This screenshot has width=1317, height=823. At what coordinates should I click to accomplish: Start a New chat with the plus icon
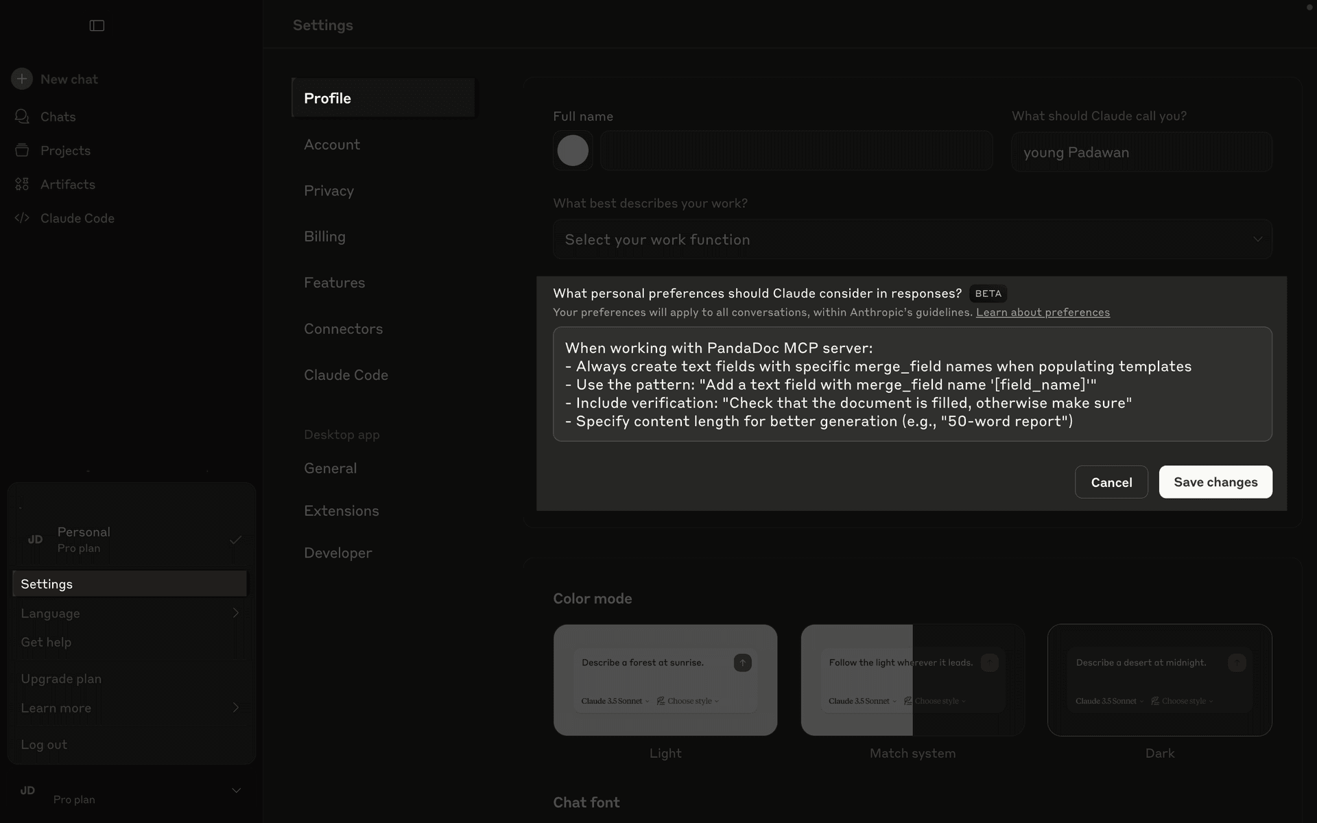(69, 79)
